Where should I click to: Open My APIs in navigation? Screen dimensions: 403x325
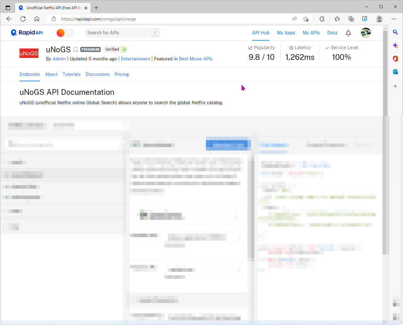[311, 33]
